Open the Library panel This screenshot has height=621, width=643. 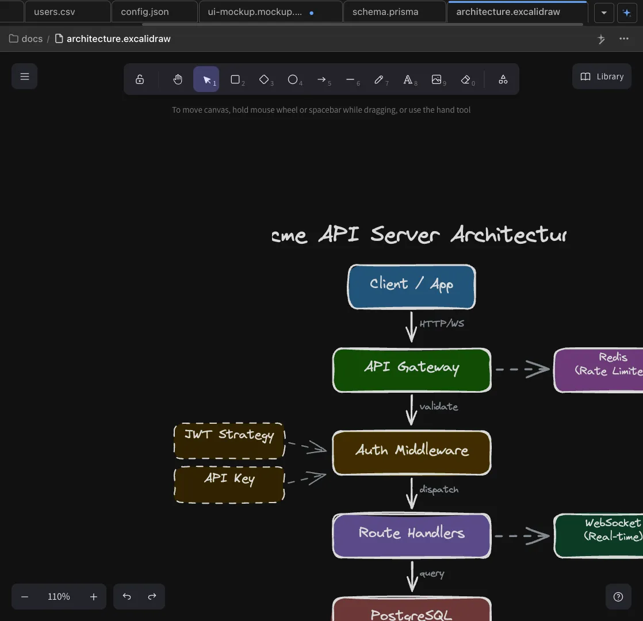[x=602, y=76]
